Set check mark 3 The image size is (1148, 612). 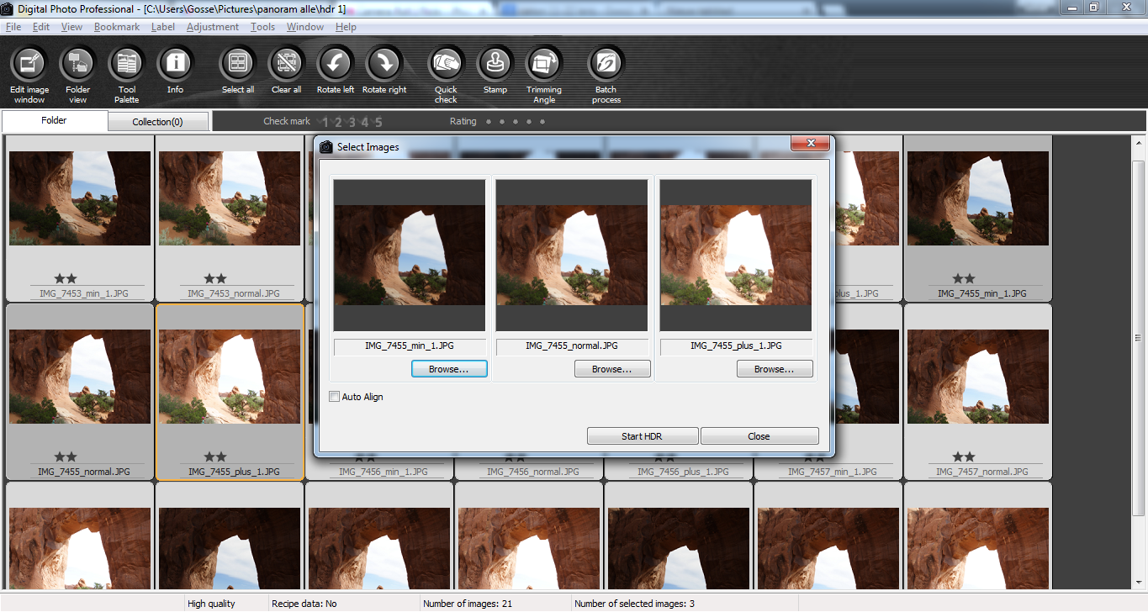click(352, 122)
